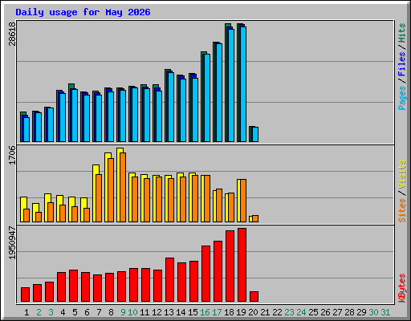Click the yellow 'Visits' legend label
Screen dimensions: 411x321
pyautogui.click(x=401, y=174)
